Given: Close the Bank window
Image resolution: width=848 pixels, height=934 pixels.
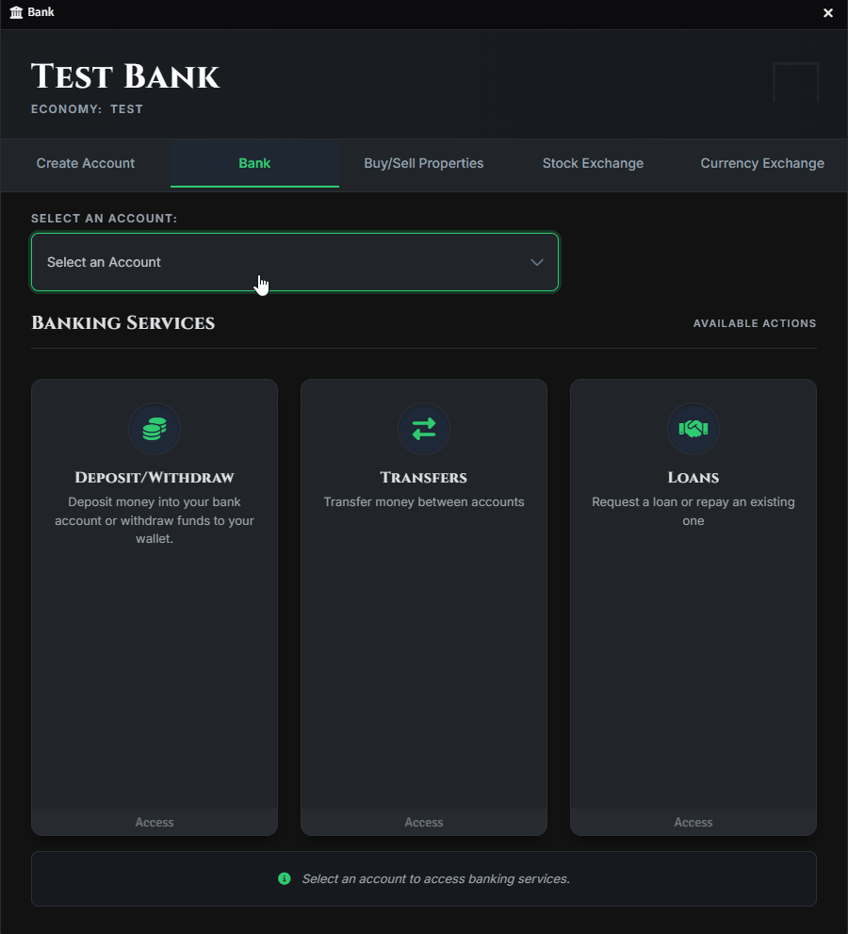Looking at the screenshot, I should tap(828, 13).
